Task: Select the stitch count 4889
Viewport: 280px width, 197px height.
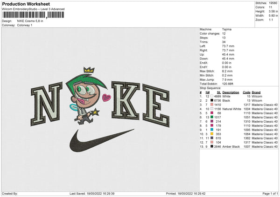Action: [x=217, y=96]
